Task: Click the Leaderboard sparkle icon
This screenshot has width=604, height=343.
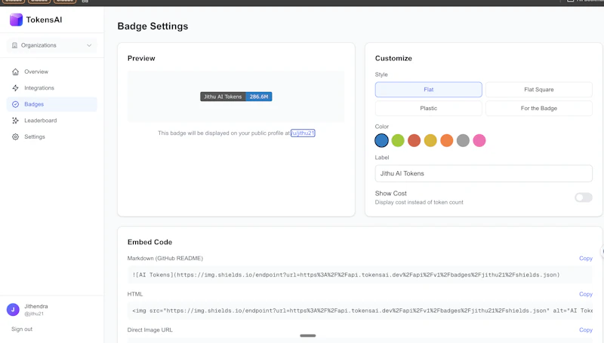Action: click(15, 121)
